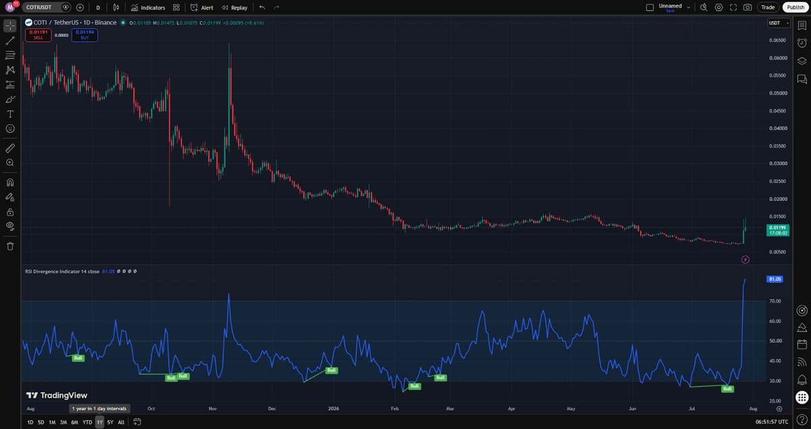
Task: Select the 1D time range
Action: pos(30,422)
